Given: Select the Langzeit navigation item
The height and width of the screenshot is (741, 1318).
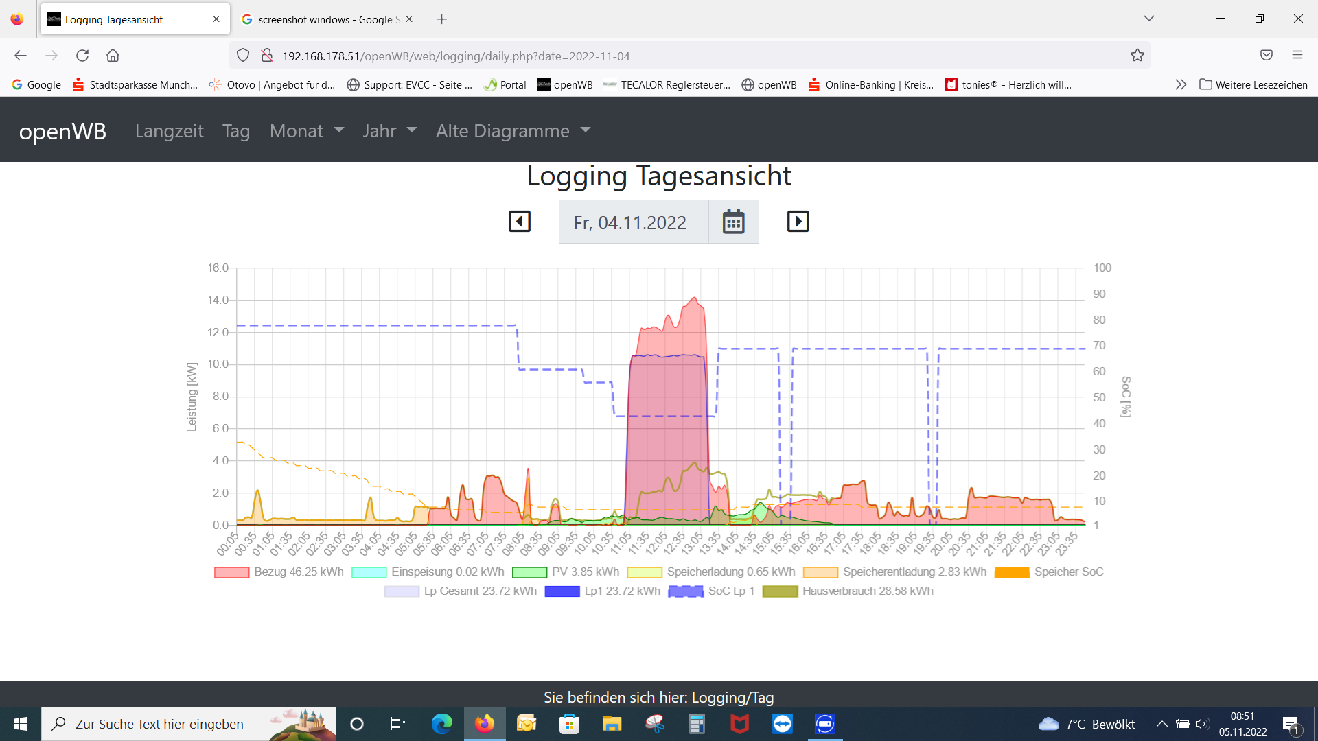Looking at the screenshot, I should pos(169,131).
